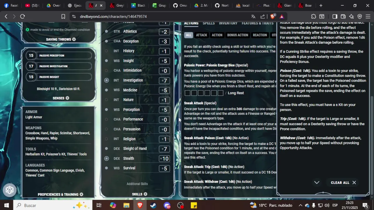Click the Windows Buscar search box
Viewport: 374px width, 210px height.
53,205
